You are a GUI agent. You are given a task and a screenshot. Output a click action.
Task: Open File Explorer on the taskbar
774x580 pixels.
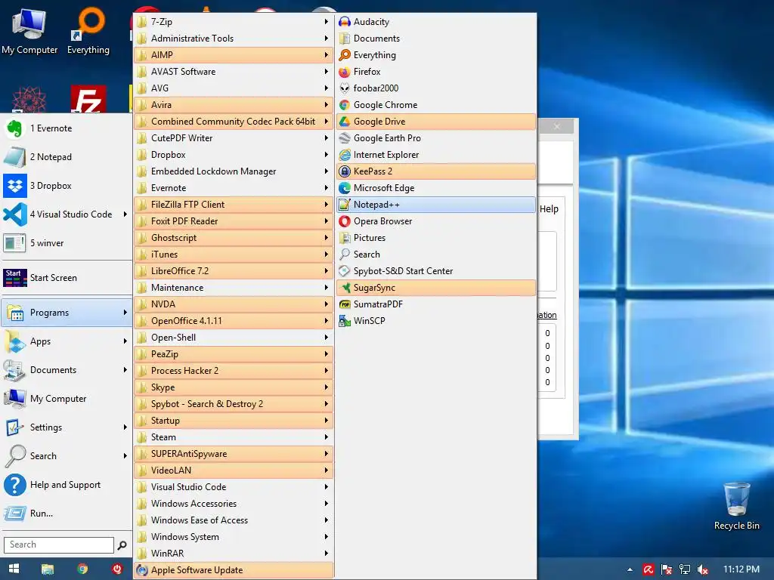(x=48, y=569)
